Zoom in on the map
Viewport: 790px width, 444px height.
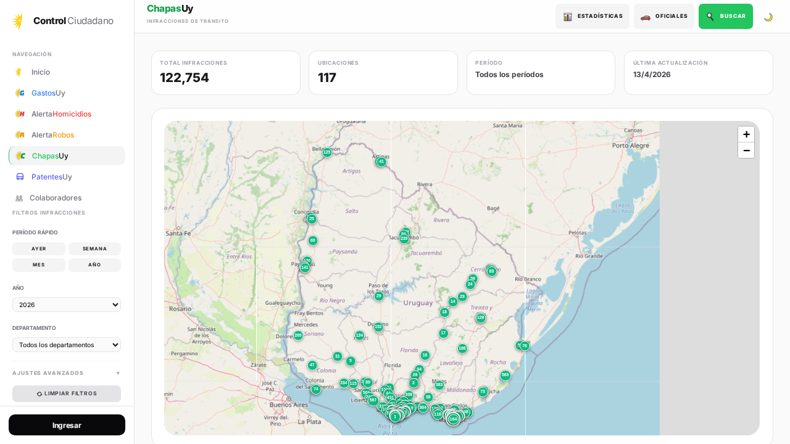pos(746,134)
